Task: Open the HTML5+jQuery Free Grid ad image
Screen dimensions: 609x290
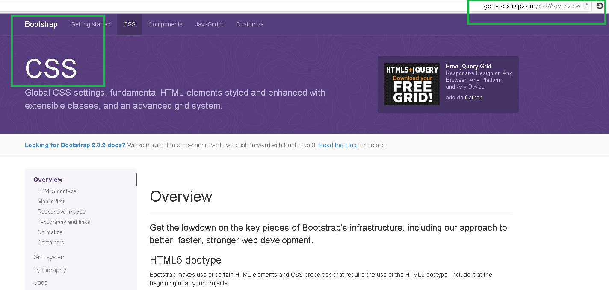Action: click(411, 84)
